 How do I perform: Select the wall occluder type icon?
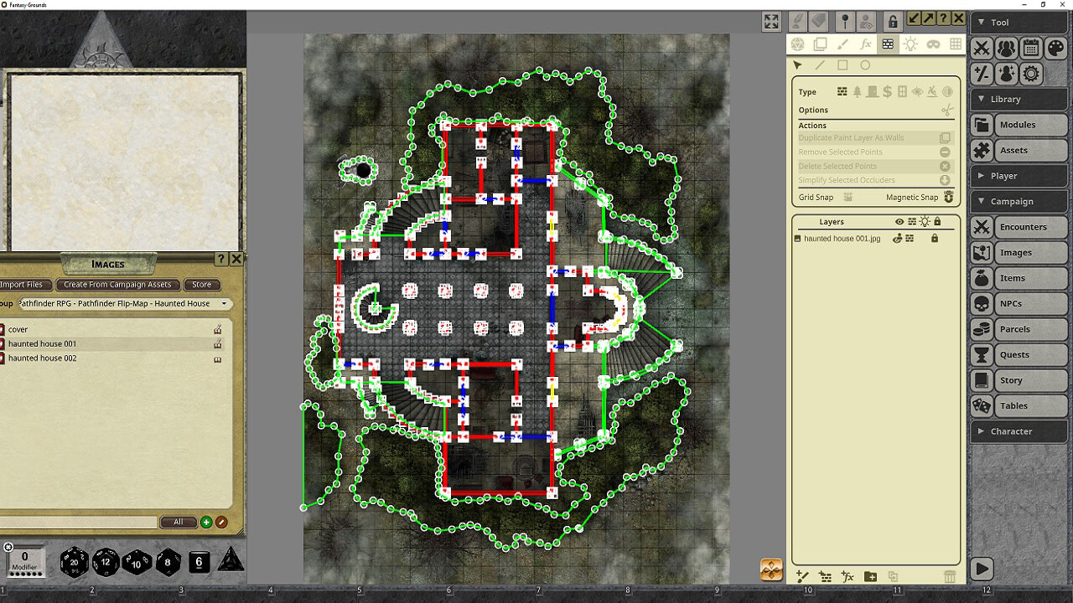tap(842, 92)
